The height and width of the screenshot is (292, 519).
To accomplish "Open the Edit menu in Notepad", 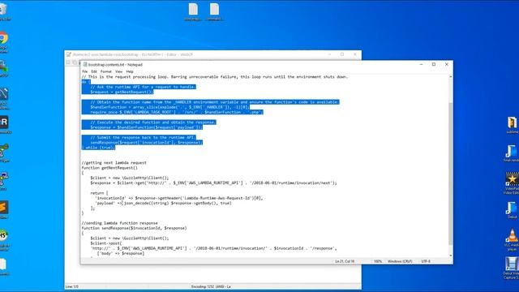I will coord(94,71).
